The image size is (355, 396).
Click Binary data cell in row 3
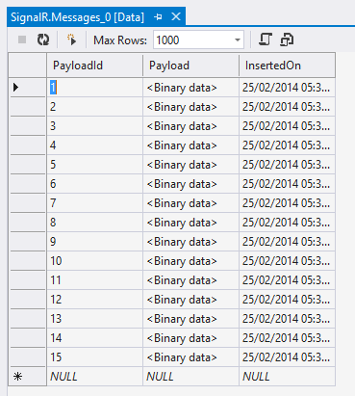(190, 126)
